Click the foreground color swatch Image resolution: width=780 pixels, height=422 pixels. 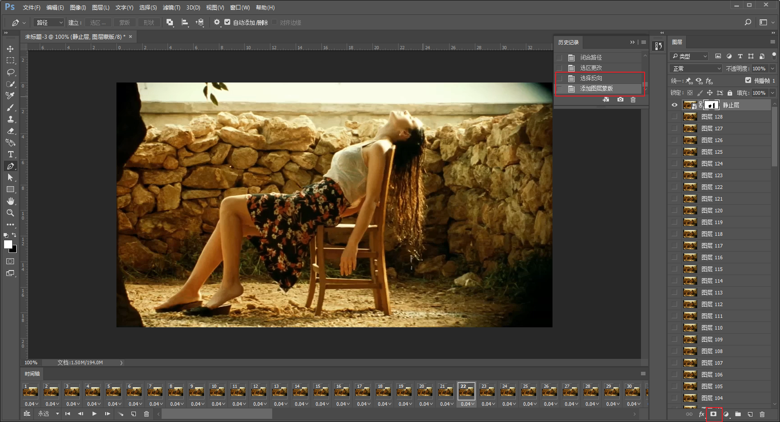pyautogui.click(x=8, y=244)
